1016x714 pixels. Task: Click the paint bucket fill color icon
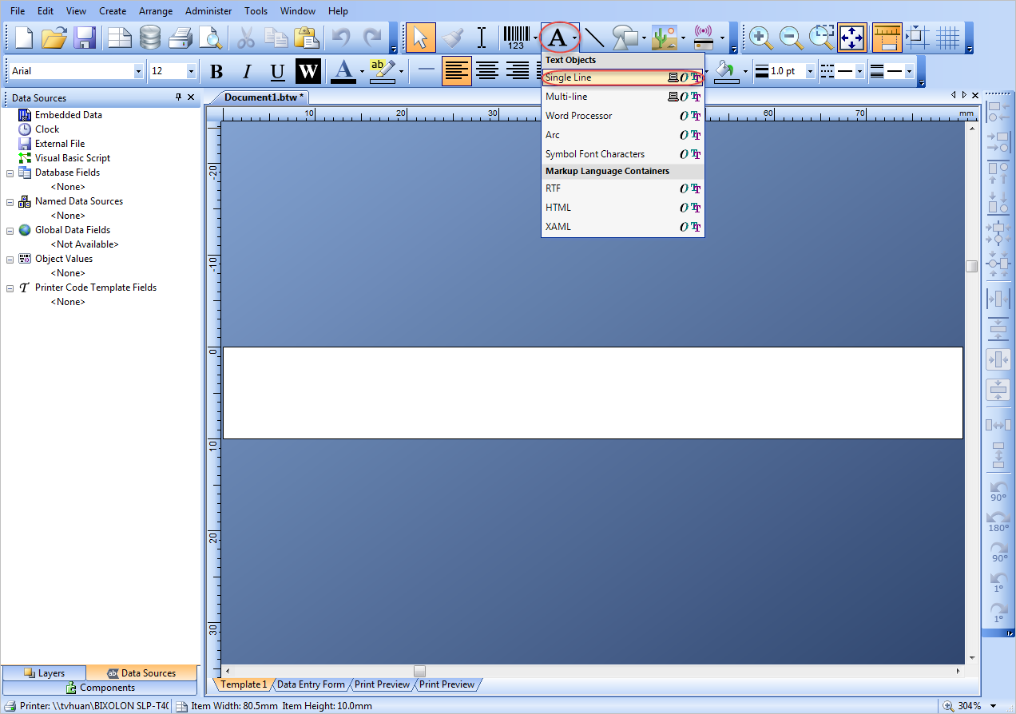[x=725, y=70]
